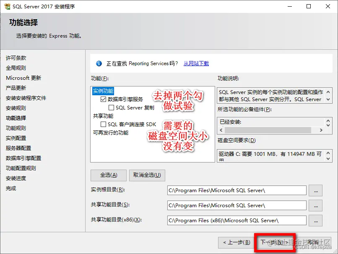Click the blue info icon beside Reporting Services

pos(99,63)
